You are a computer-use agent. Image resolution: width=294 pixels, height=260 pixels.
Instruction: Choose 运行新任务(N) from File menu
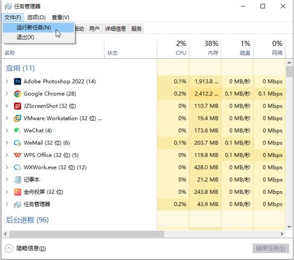(38, 28)
